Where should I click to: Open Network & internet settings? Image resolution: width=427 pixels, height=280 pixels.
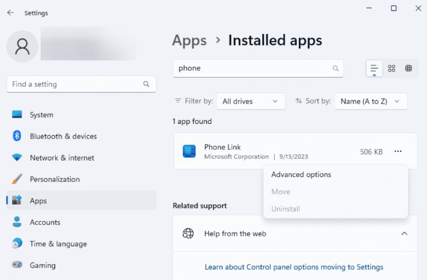(81, 158)
